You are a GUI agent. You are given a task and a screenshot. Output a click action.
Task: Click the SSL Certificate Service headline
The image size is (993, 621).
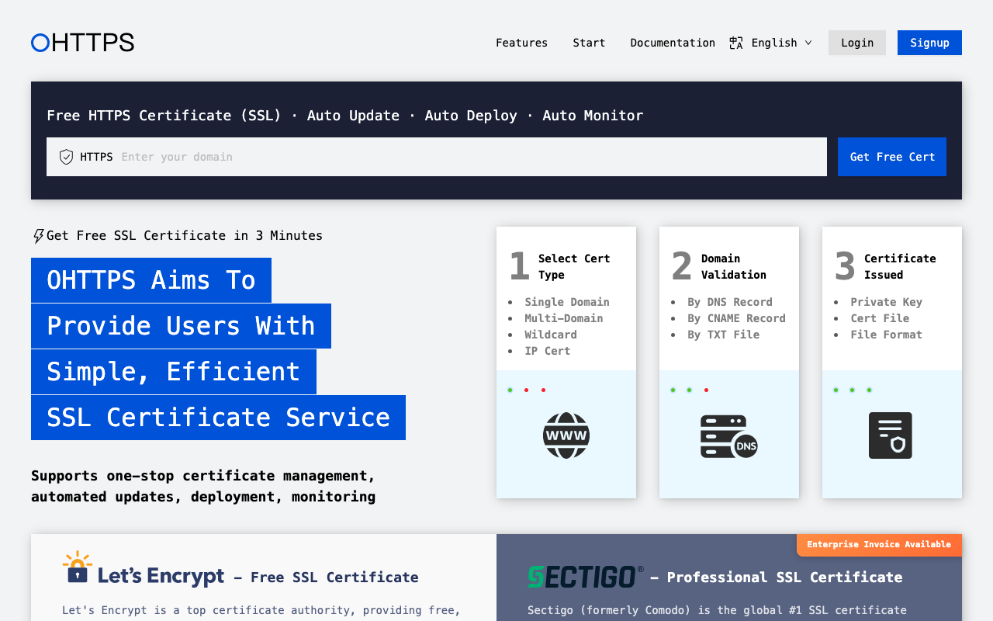tap(218, 418)
